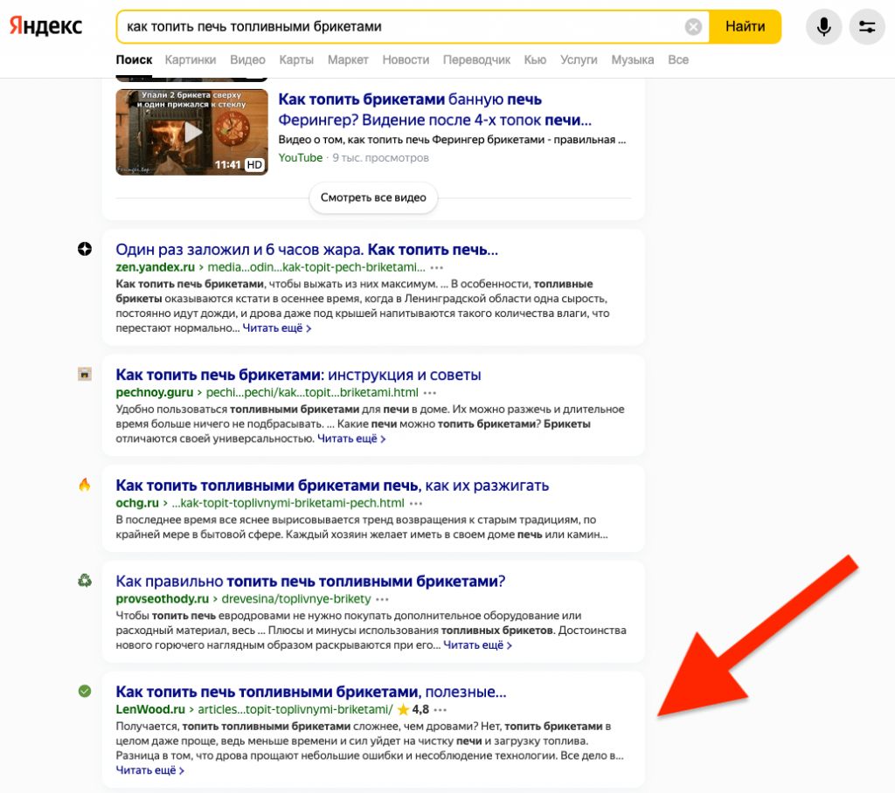Open 'Один раз заложил и 6 часов жара' result
This screenshot has width=895, height=793.
click(307, 249)
